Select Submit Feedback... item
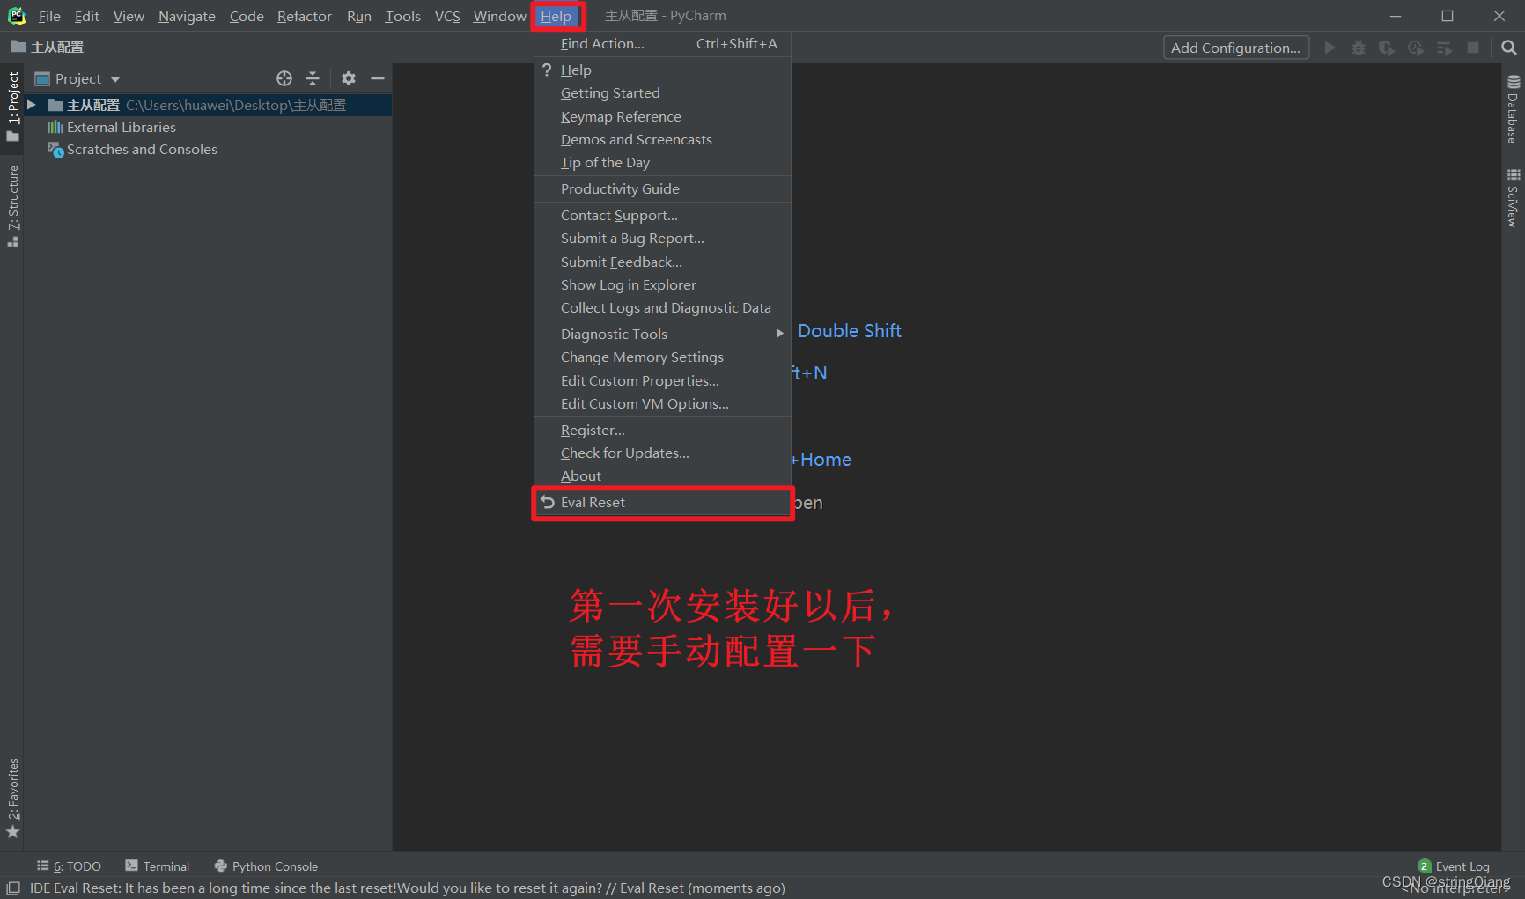The height and width of the screenshot is (899, 1525). [x=662, y=262]
